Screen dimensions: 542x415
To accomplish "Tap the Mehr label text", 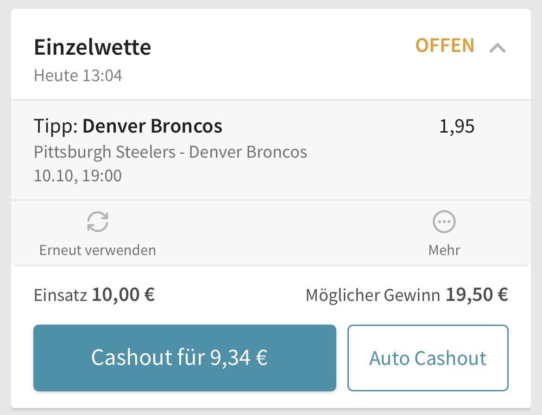I will point(444,250).
